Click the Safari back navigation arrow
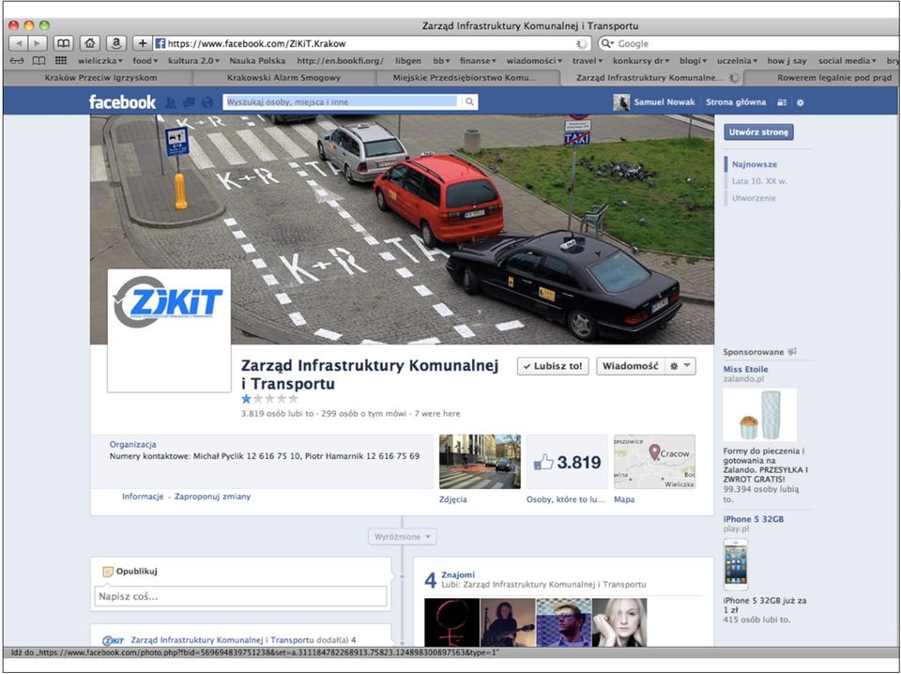 coord(19,44)
